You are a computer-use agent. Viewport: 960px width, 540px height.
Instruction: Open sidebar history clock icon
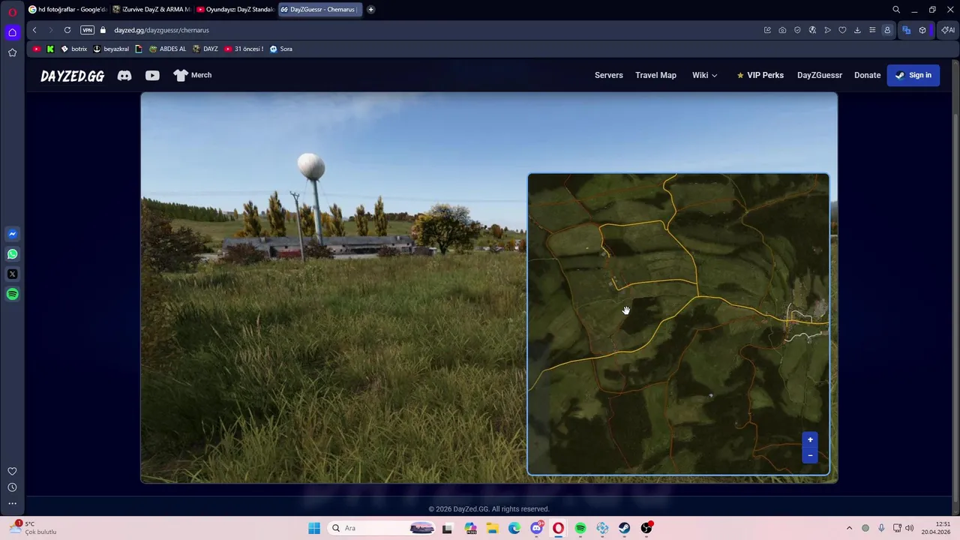coord(12,487)
